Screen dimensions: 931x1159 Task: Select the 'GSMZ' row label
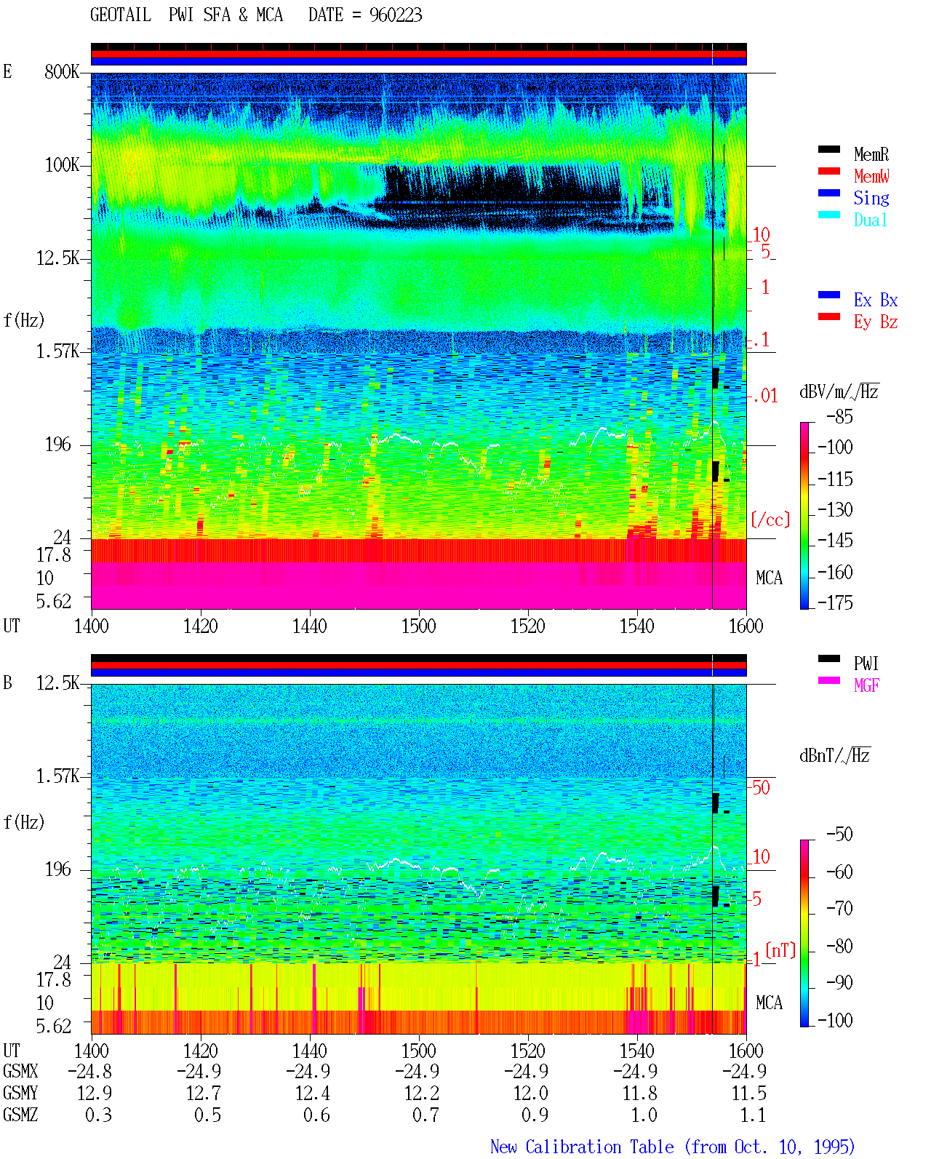coord(20,1115)
